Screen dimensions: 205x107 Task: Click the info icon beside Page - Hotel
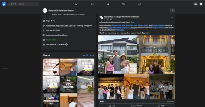coord(44,21)
